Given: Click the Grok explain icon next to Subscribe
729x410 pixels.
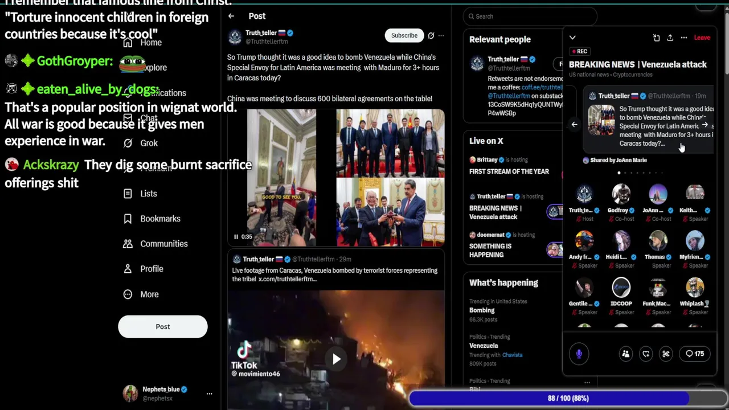Looking at the screenshot, I should (x=431, y=35).
